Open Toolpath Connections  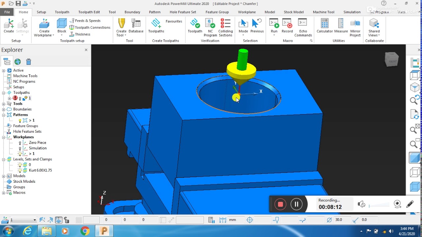pos(90,27)
